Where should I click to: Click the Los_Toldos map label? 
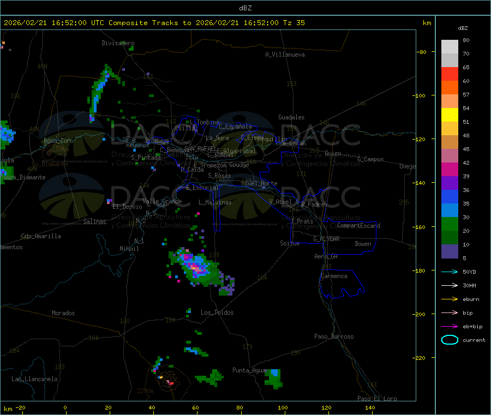[217, 312]
